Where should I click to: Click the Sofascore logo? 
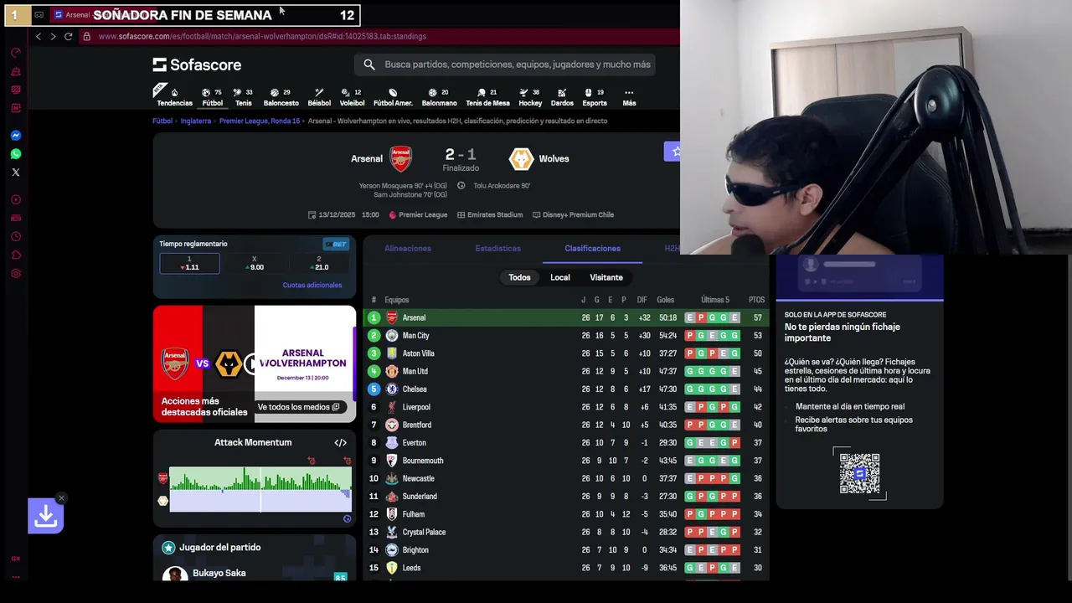pyautogui.click(x=197, y=64)
